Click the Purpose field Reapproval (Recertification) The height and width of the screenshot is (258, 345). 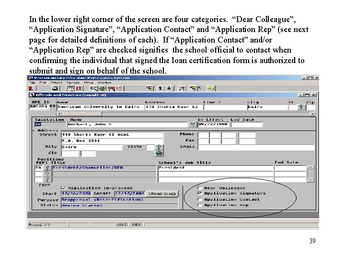pyautogui.click(x=119, y=200)
